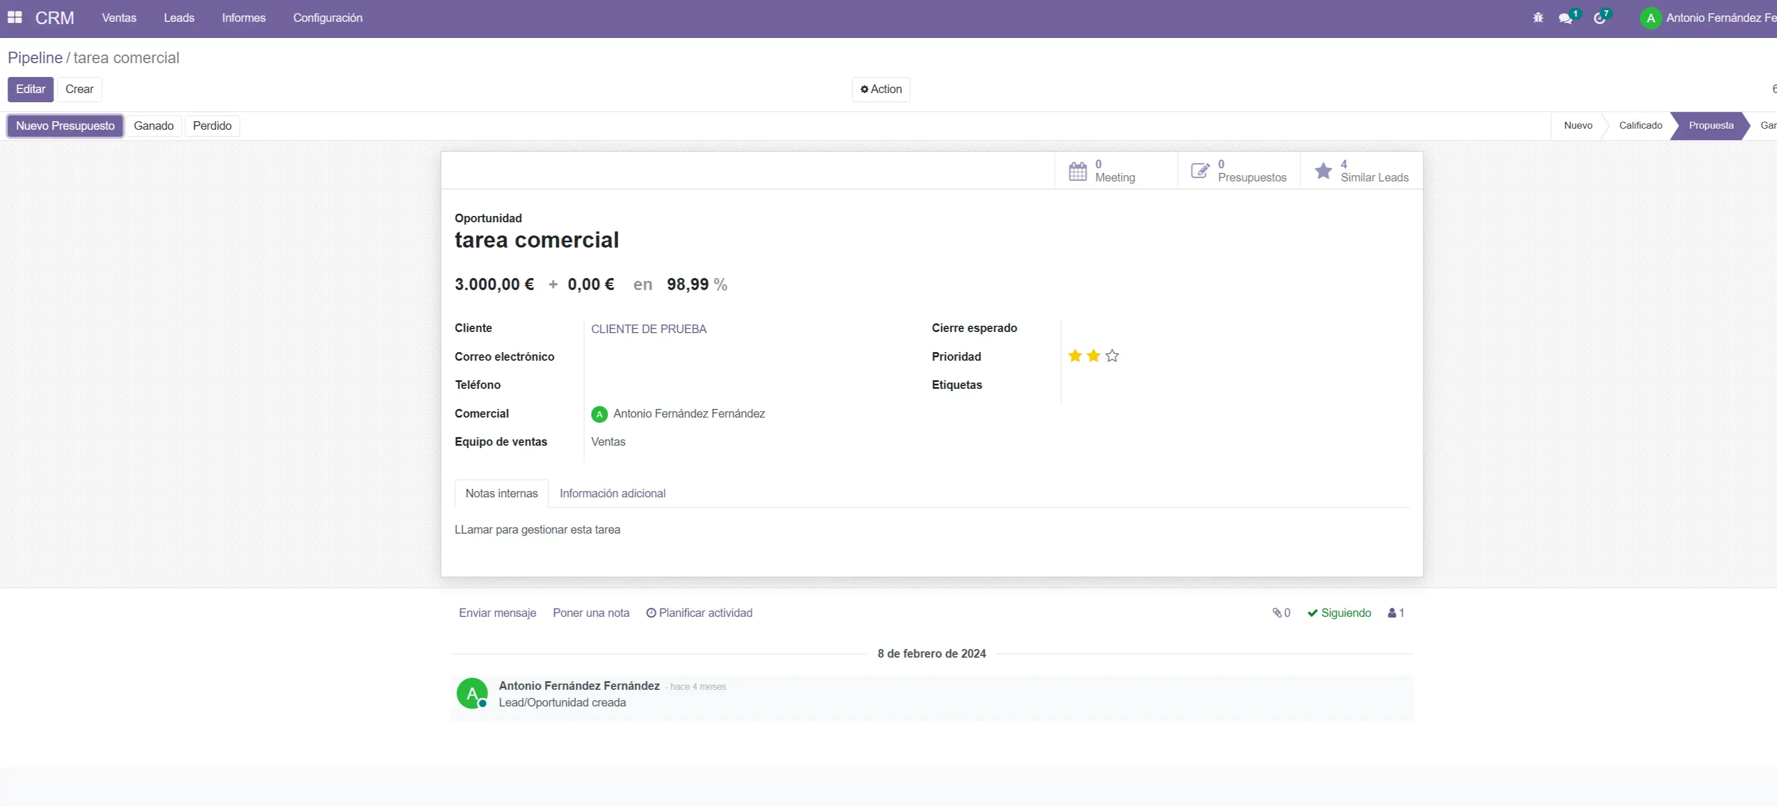Select the Notas internas tab

(502, 493)
